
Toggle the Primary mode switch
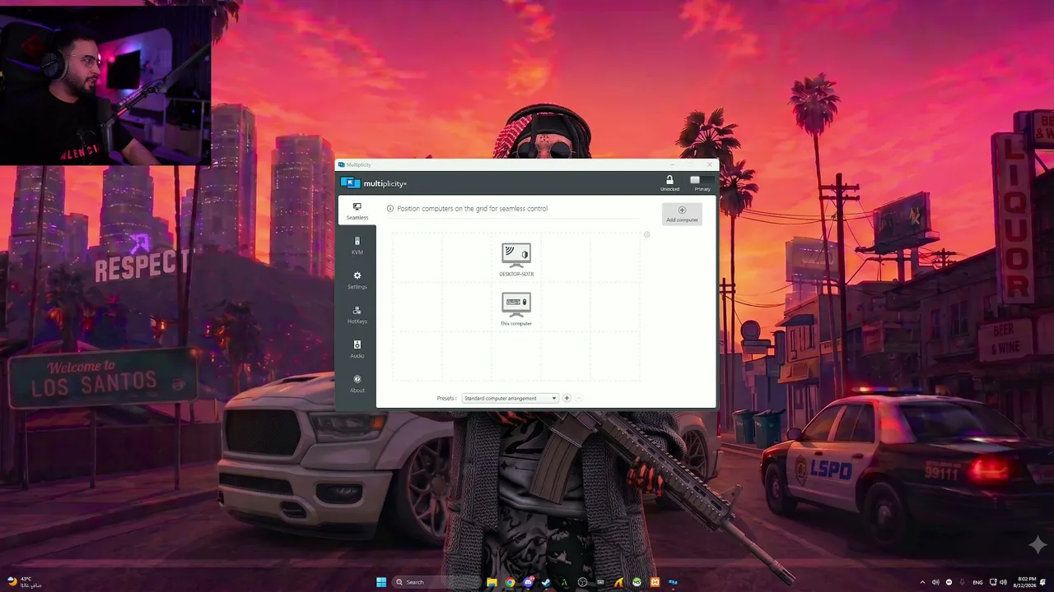tap(702, 180)
